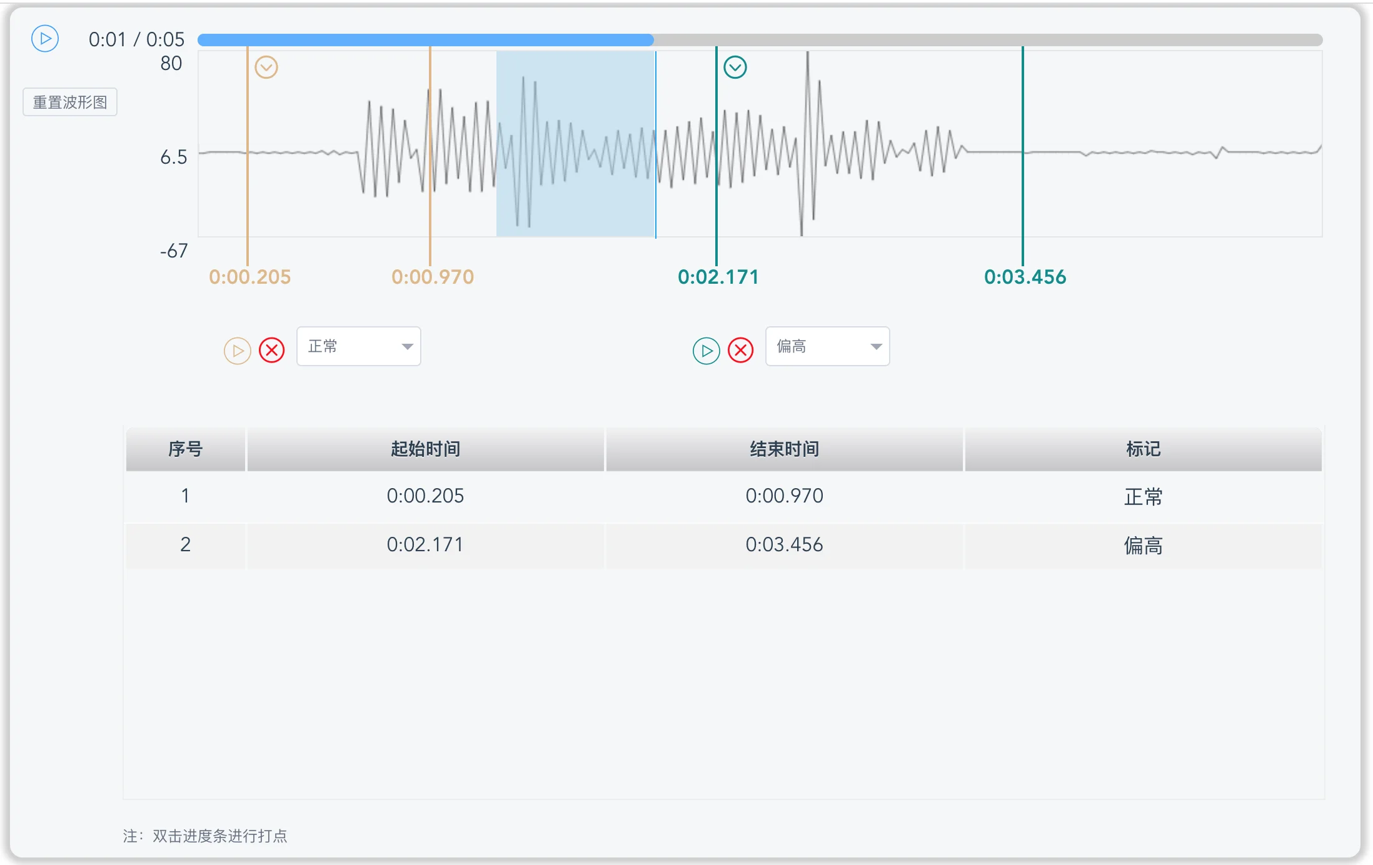The height and width of the screenshot is (865, 1373).
Task: Click the 重置波形图 reset waveform button
Action: click(70, 102)
